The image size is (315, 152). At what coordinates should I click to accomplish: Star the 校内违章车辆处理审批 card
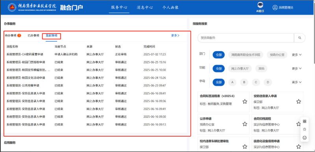click(x=245, y=146)
